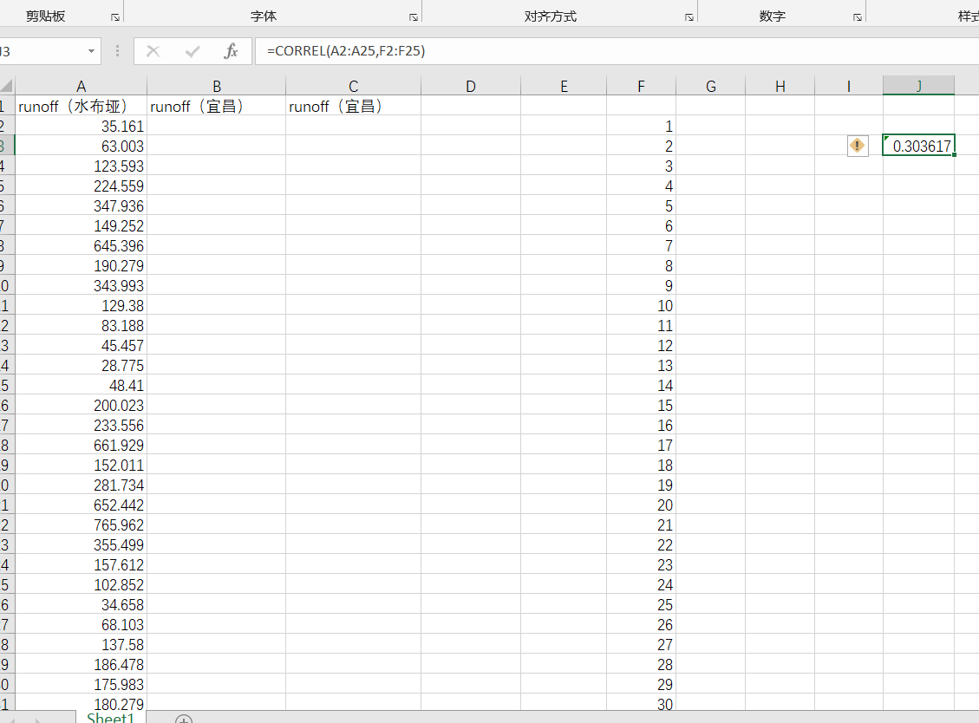979x723 pixels.
Task: Click the Insert Function (fx) icon
Action: (231, 51)
